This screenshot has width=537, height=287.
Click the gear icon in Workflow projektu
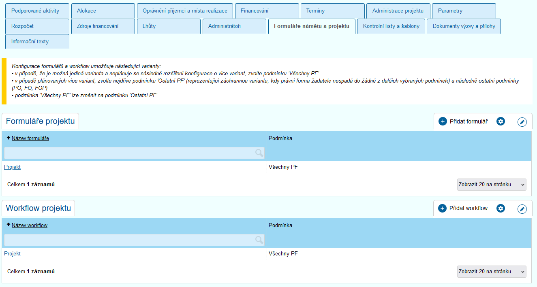pyautogui.click(x=501, y=208)
